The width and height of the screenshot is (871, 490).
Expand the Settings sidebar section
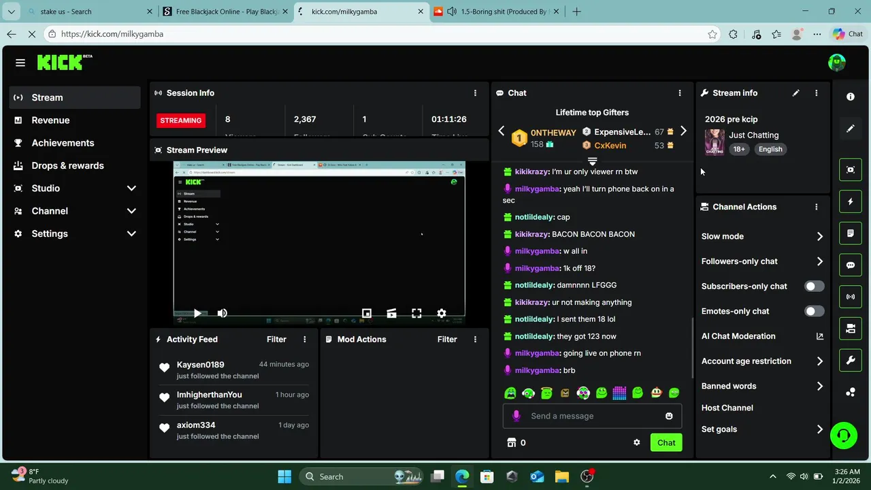click(75, 233)
